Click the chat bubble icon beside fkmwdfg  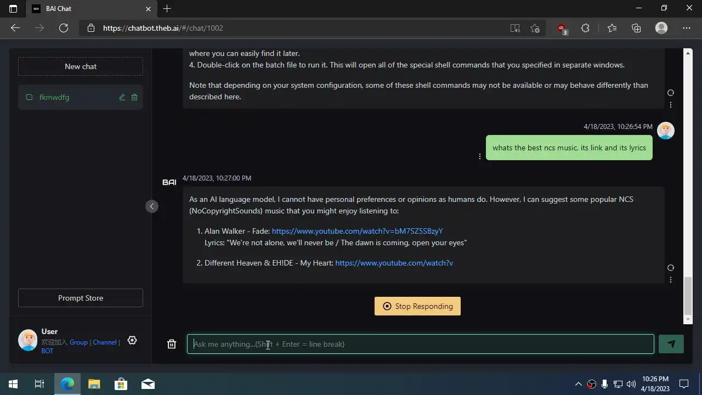[x=29, y=97]
